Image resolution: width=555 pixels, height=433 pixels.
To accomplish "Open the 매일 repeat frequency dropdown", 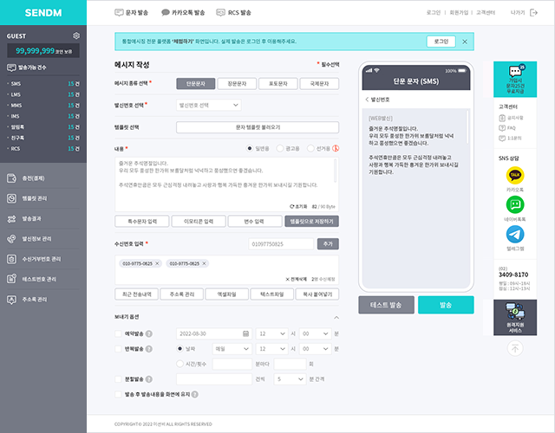I will point(232,349).
